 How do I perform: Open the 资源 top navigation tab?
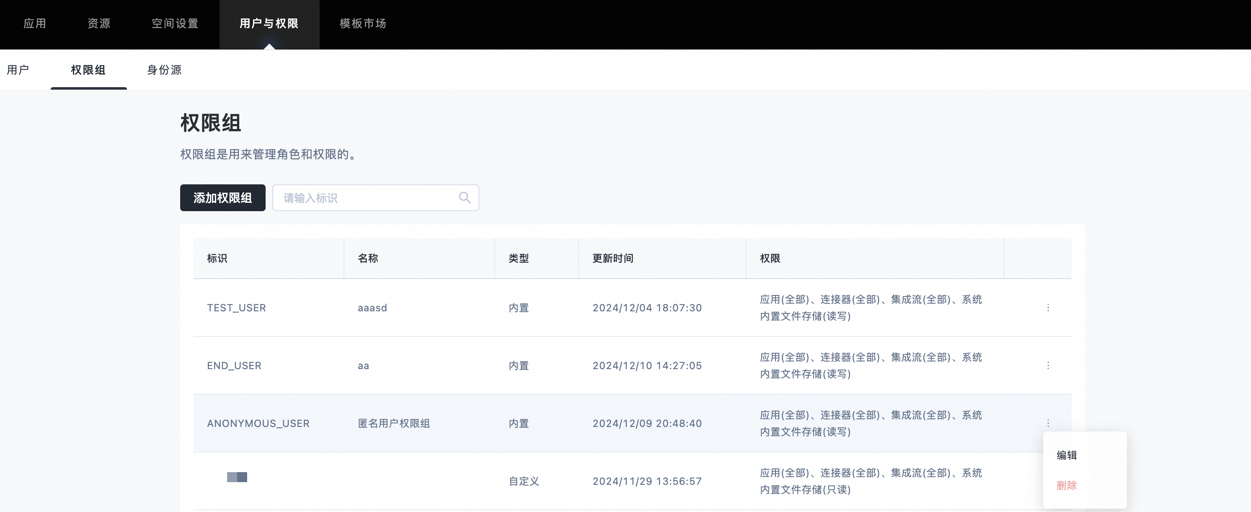click(99, 23)
